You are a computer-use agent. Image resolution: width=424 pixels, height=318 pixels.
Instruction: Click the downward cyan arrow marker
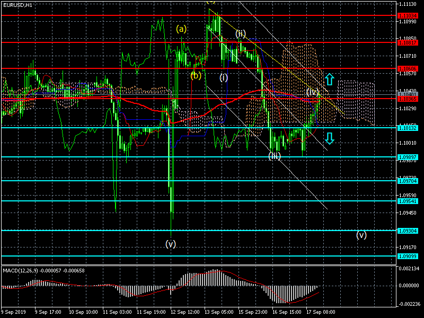coord(329,138)
